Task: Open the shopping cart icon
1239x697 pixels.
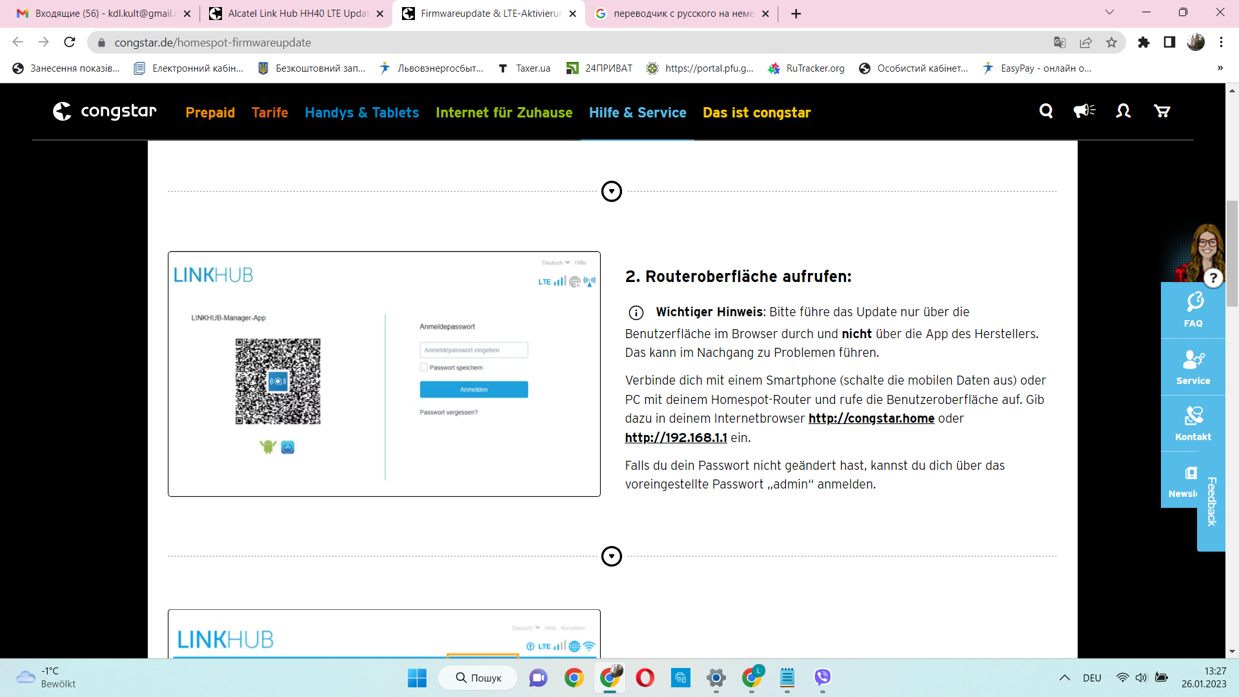Action: [1162, 112]
